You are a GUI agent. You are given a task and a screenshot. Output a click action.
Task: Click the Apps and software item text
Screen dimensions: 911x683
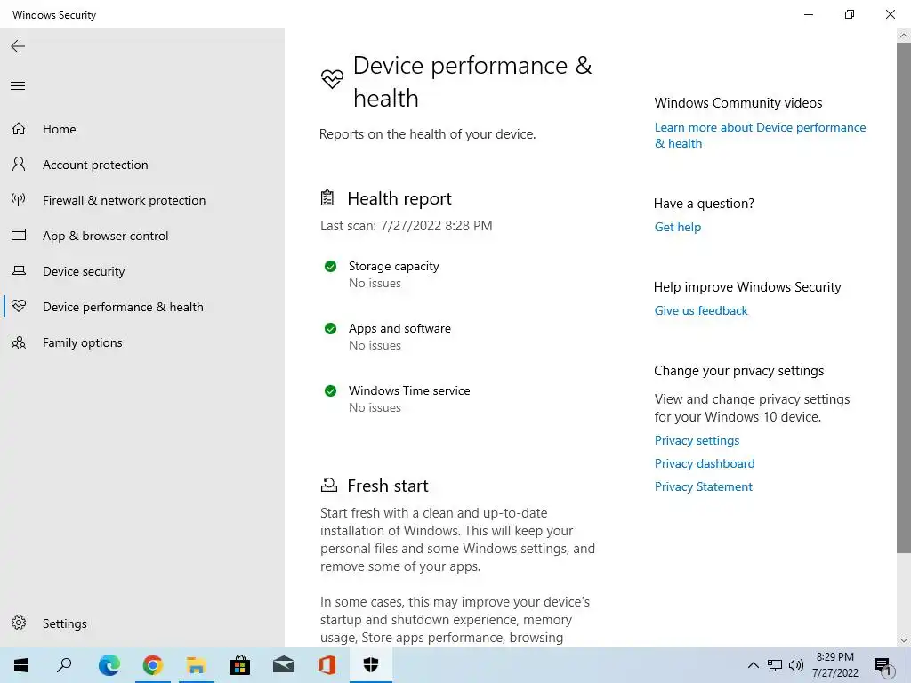399,328
